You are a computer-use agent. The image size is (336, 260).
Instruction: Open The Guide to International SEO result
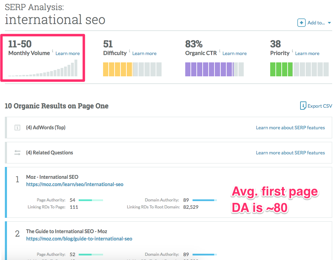point(67,231)
